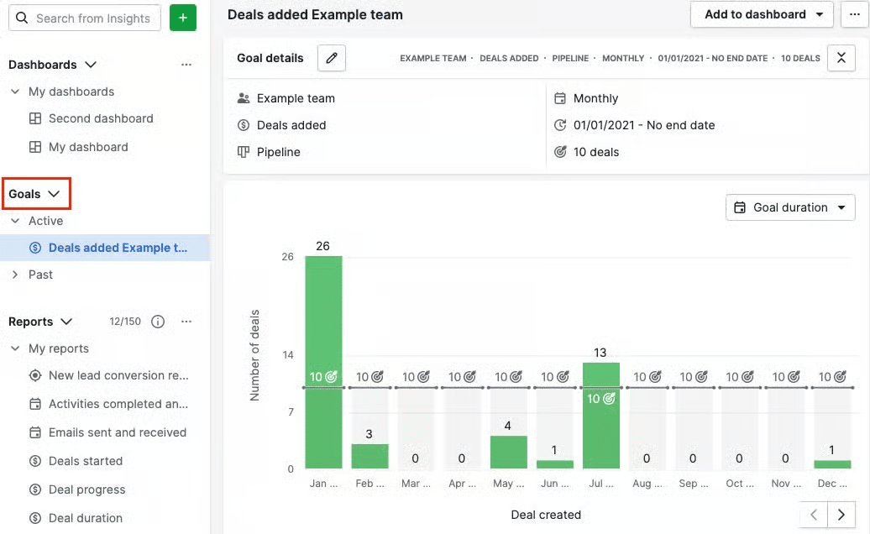
Task: Click the next page chart arrow
Action: click(841, 515)
